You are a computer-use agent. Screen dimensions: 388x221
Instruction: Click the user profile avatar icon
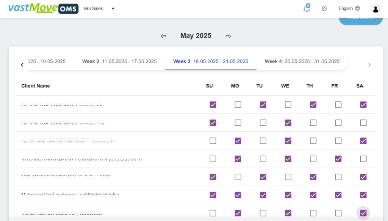coord(375,9)
